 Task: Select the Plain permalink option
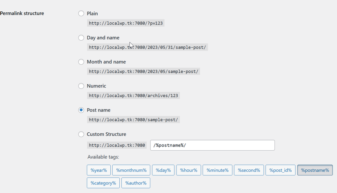[x=81, y=13]
